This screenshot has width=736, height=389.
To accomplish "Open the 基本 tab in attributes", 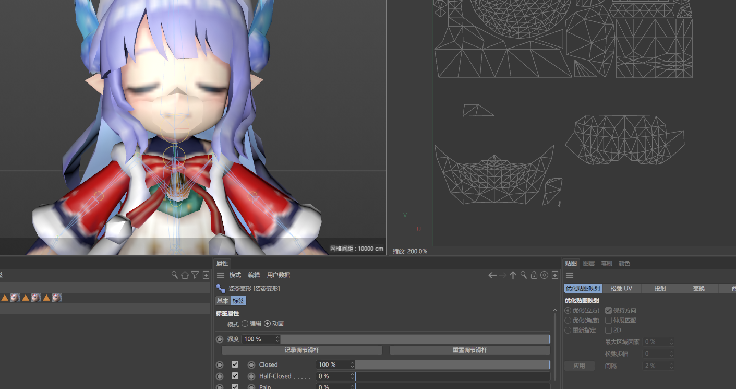I will pos(223,301).
